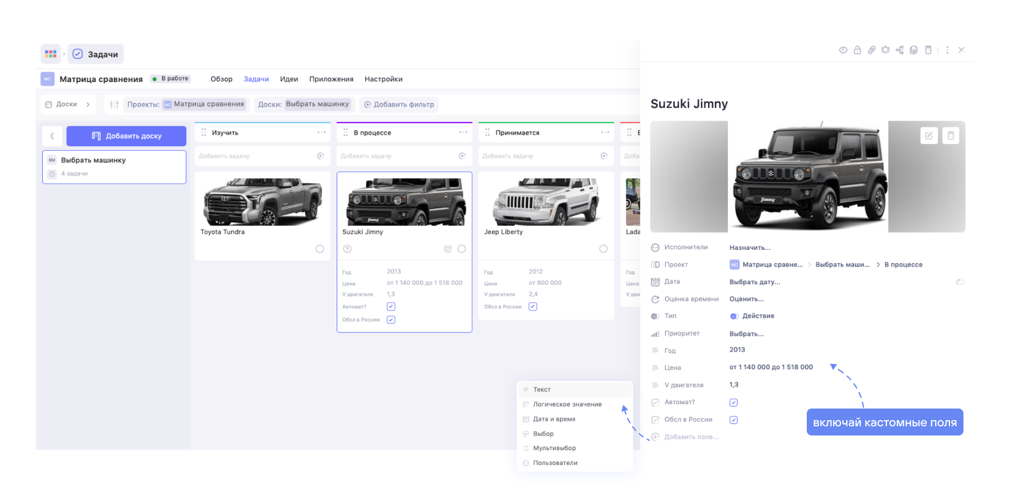Screen dimensions: 1010x490
Task: Edit the Suzuki Jimny cover image
Action: [x=929, y=136]
